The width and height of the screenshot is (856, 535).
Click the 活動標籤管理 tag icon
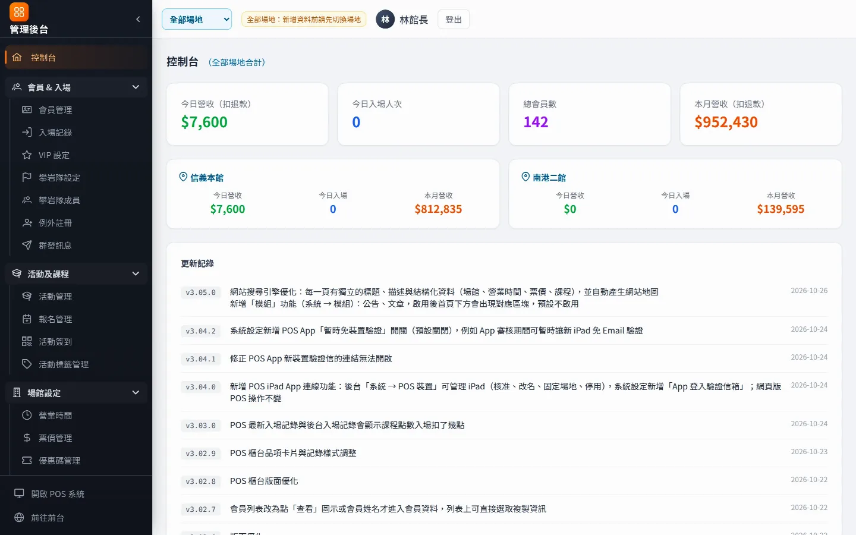coord(27,364)
